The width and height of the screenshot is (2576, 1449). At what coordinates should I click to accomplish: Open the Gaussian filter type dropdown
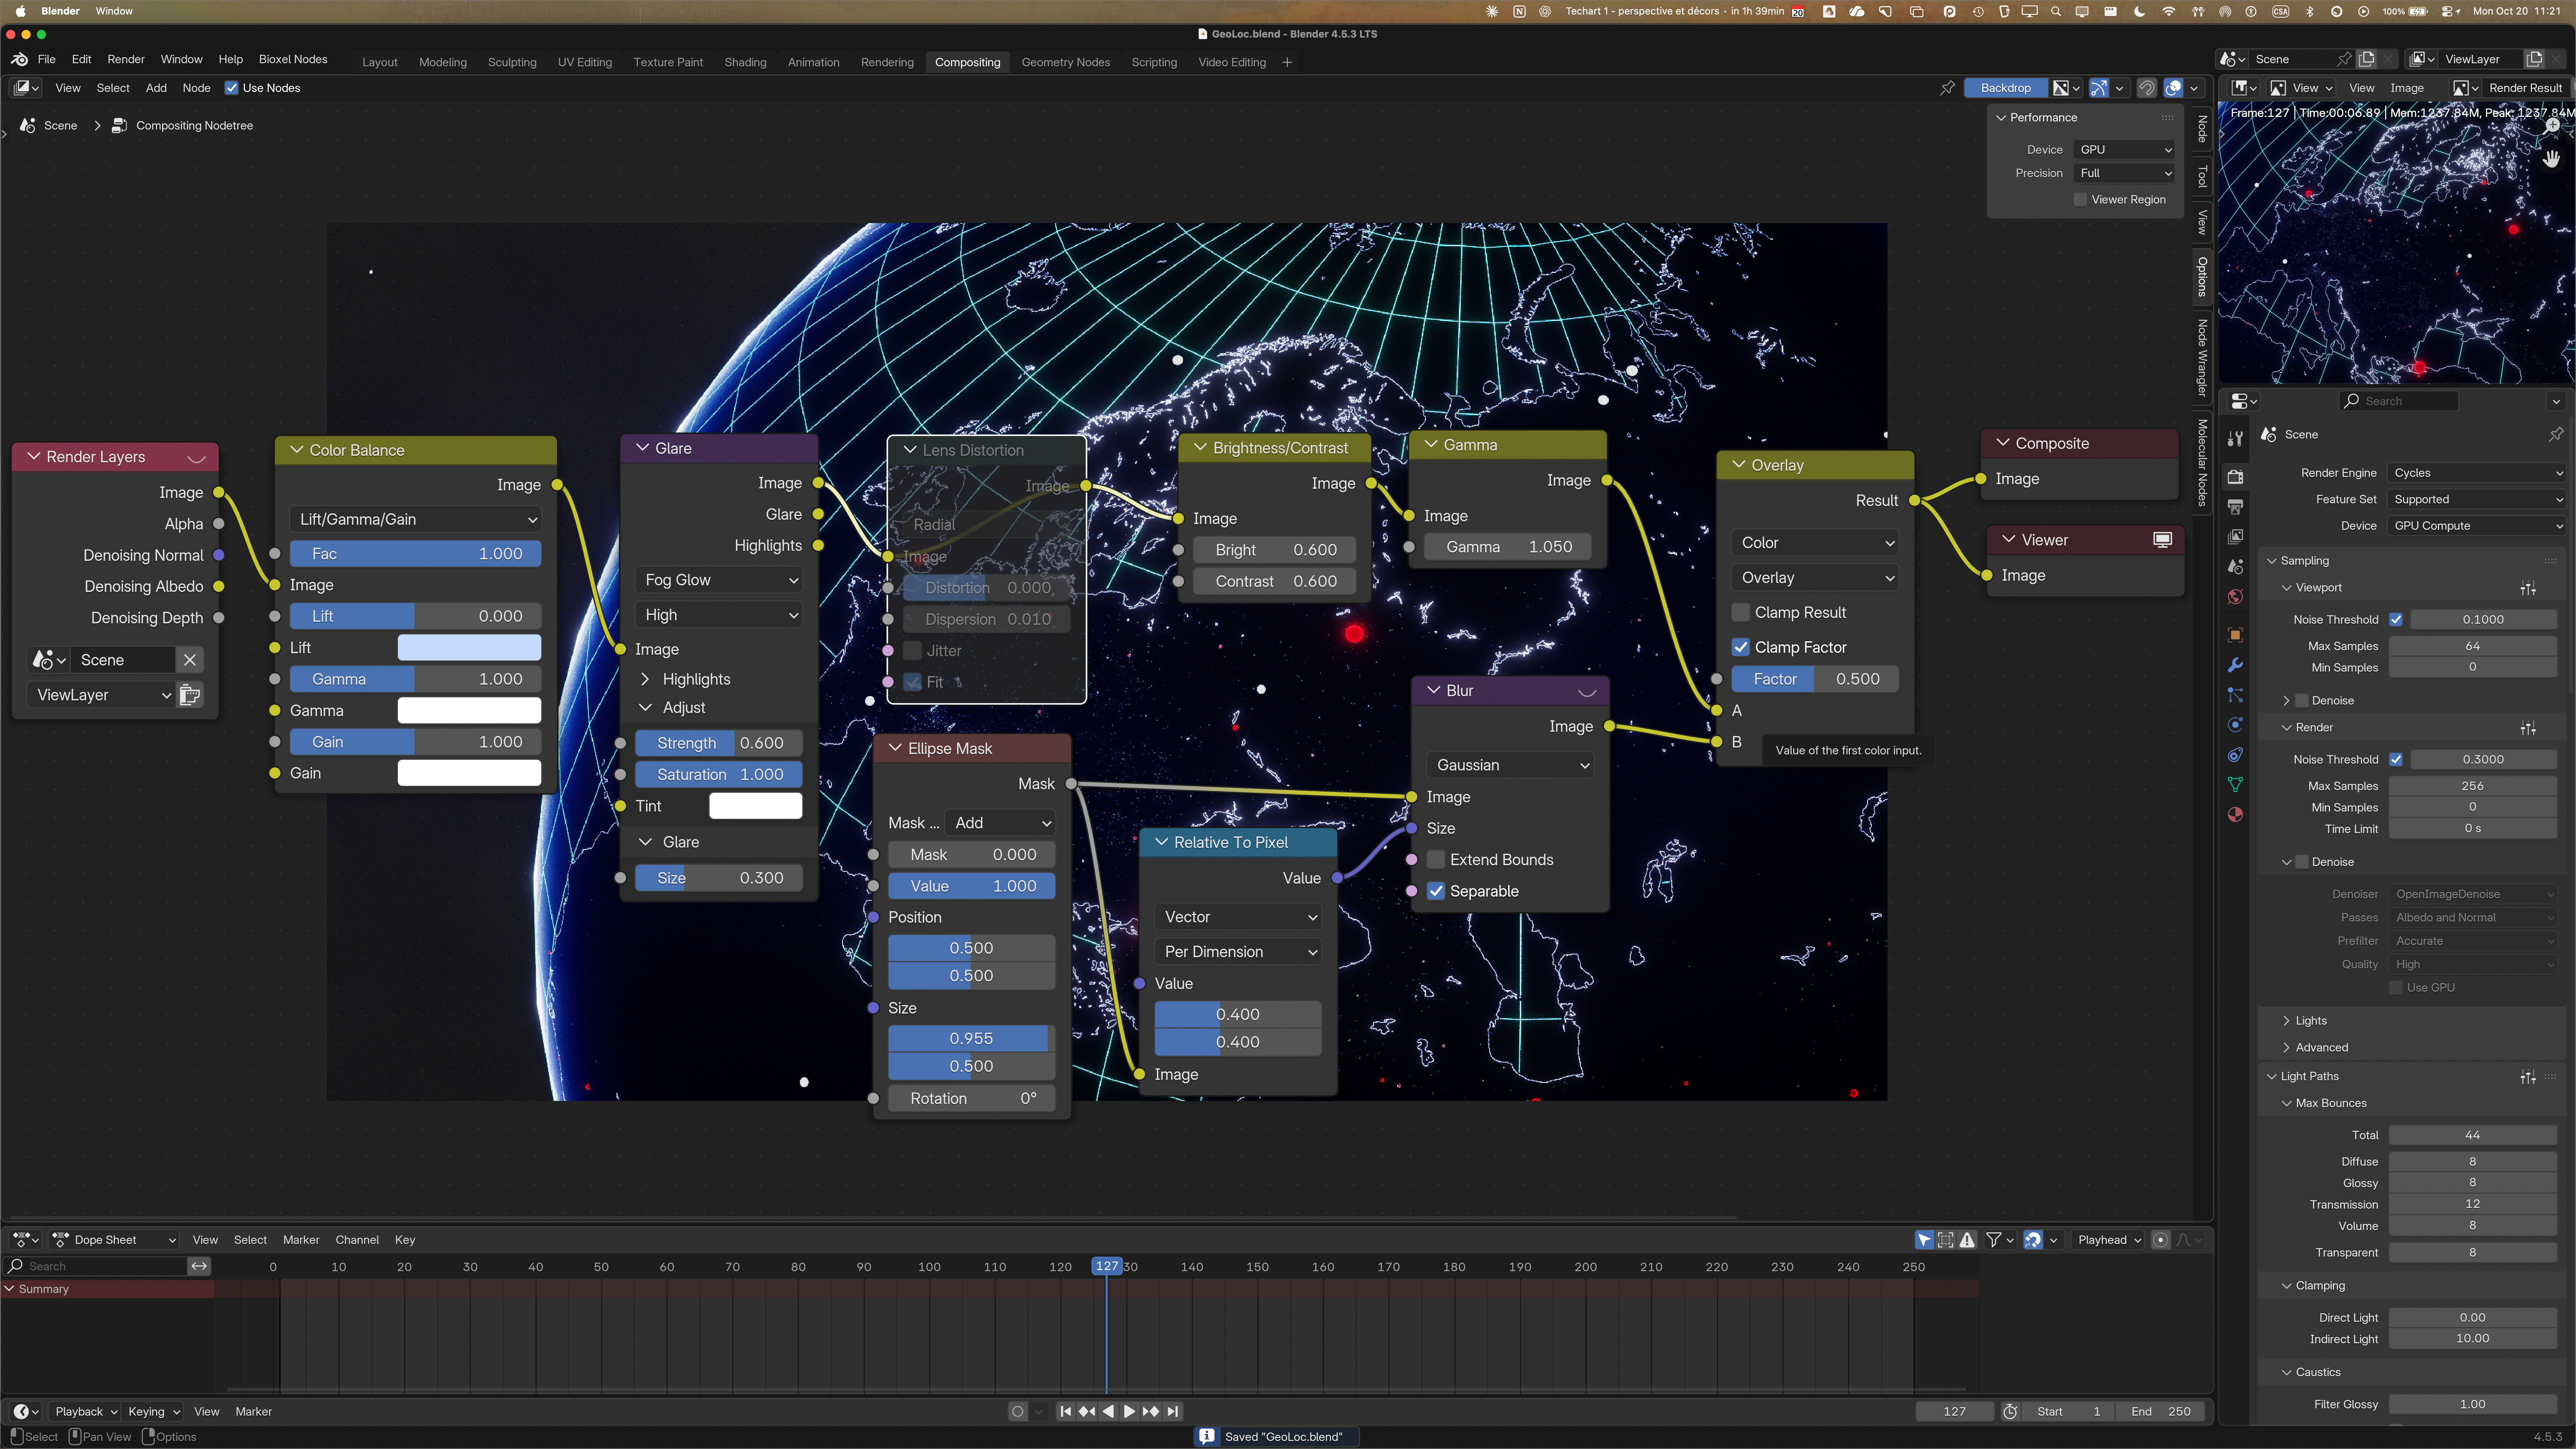click(x=1510, y=766)
